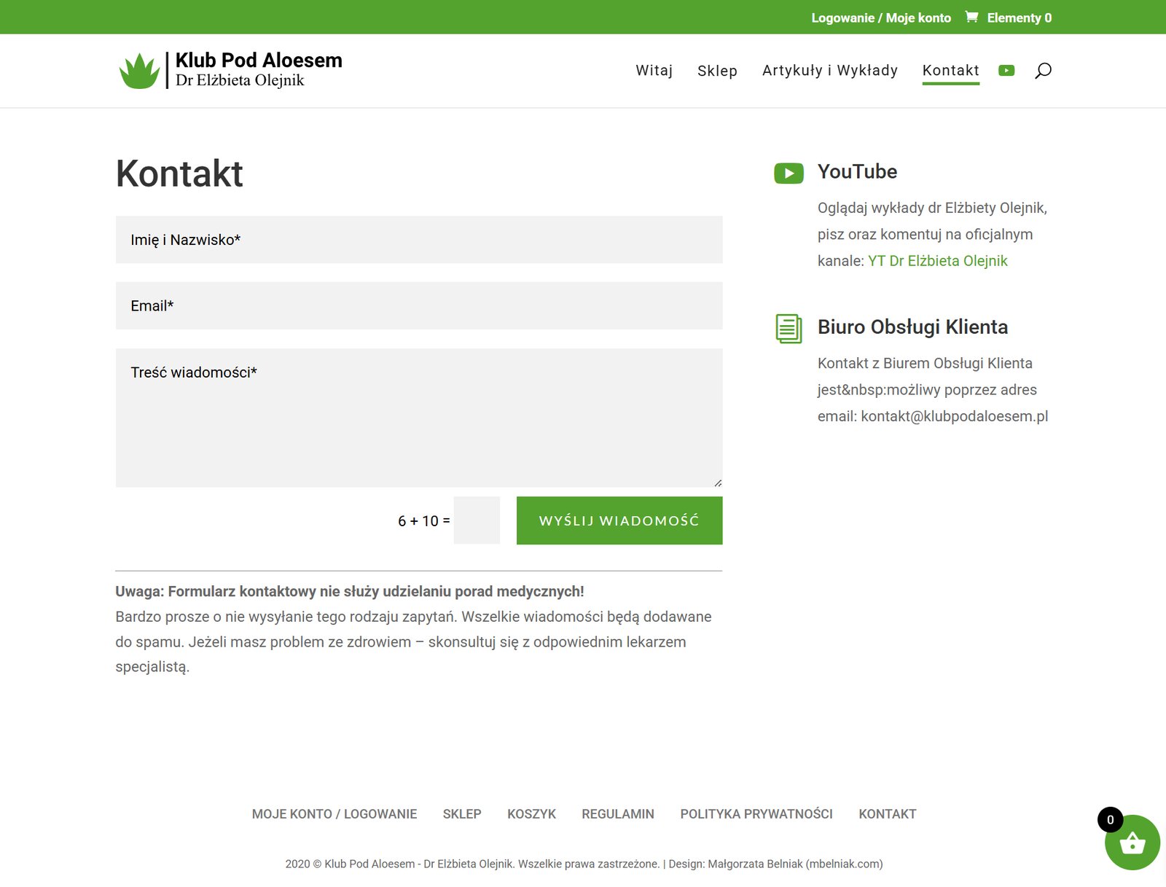Focus the Imię i Nazwisko field
1166x887 pixels.
[x=419, y=240]
